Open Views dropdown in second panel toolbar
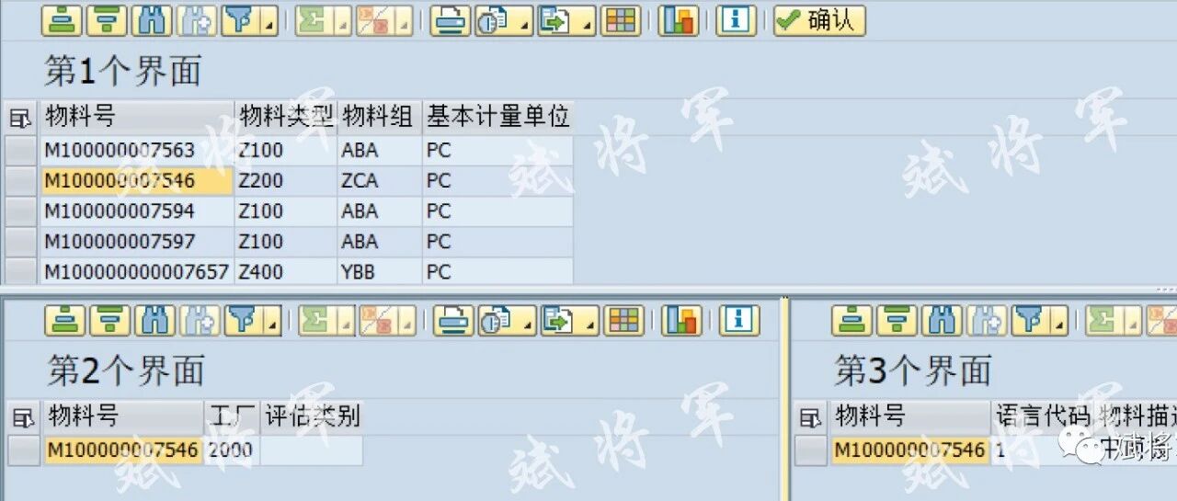The width and height of the screenshot is (1177, 501). pos(508,320)
